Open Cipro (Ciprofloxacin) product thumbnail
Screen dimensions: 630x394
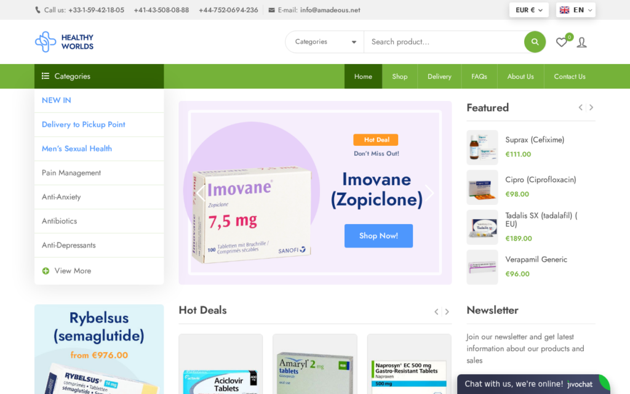pos(482,187)
